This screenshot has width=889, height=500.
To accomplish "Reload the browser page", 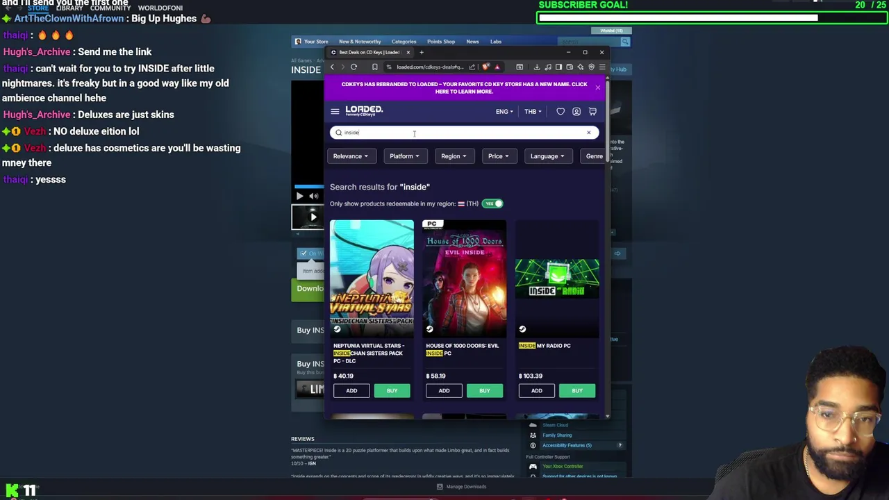I will (x=354, y=67).
